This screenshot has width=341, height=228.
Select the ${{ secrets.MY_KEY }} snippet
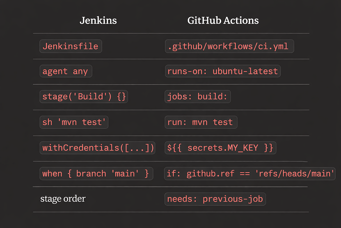(220, 148)
